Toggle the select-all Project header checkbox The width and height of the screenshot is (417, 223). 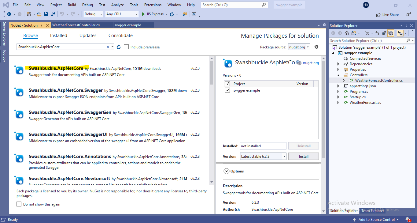[x=227, y=84]
